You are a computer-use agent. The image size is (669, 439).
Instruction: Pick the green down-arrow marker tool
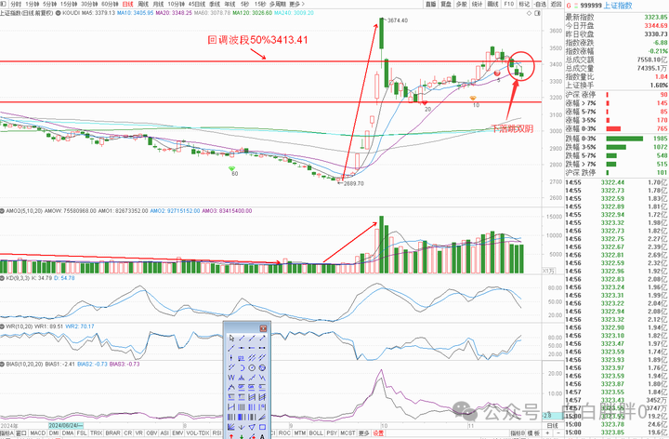tap(242, 436)
